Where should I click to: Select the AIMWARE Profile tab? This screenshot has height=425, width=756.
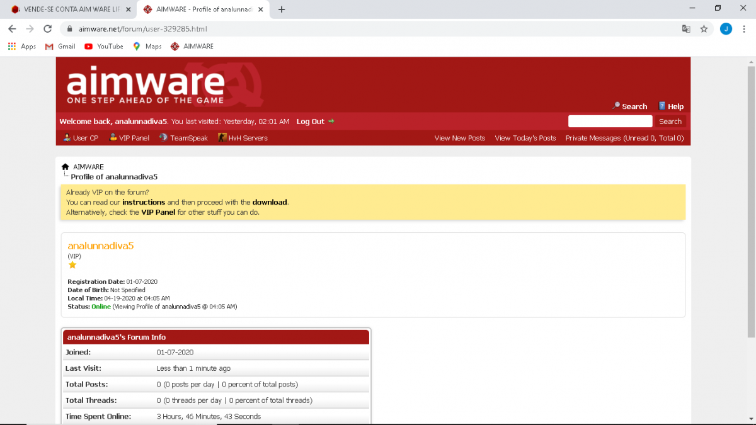(203, 9)
